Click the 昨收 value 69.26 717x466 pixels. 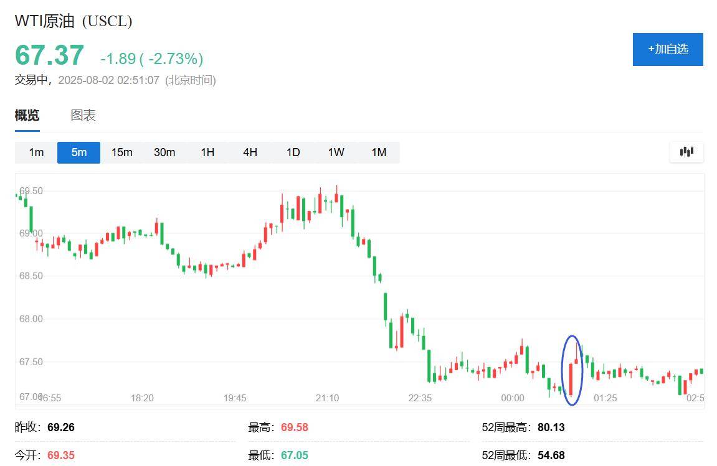[61, 427]
